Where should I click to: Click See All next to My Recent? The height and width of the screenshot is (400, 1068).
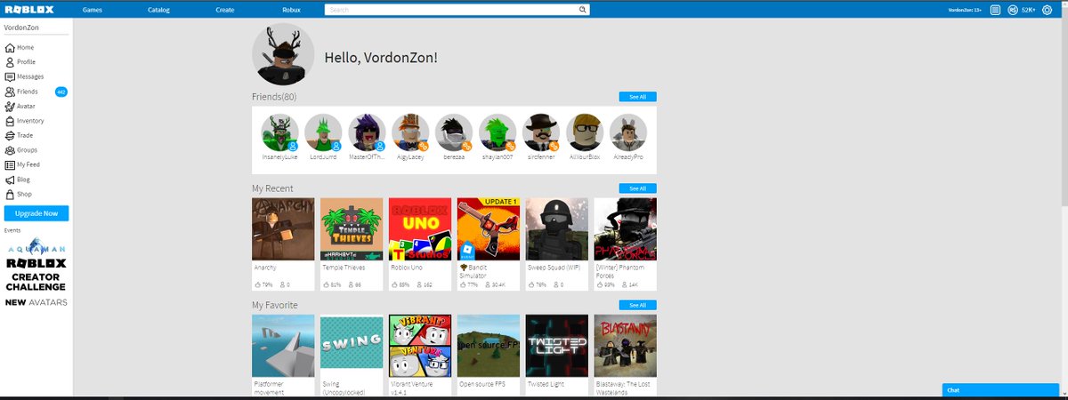tap(637, 188)
